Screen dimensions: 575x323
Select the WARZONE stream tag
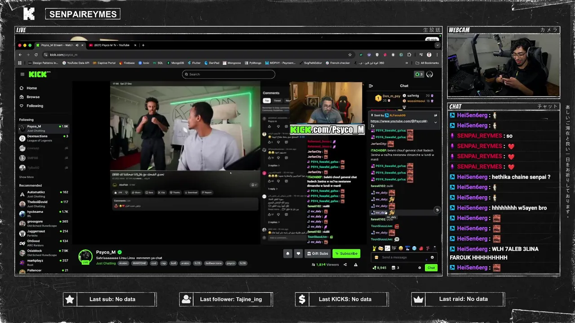coord(139,263)
